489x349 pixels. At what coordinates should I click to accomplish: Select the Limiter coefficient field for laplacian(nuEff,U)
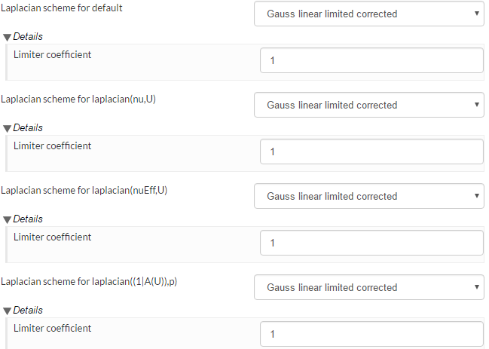pyautogui.click(x=371, y=243)
